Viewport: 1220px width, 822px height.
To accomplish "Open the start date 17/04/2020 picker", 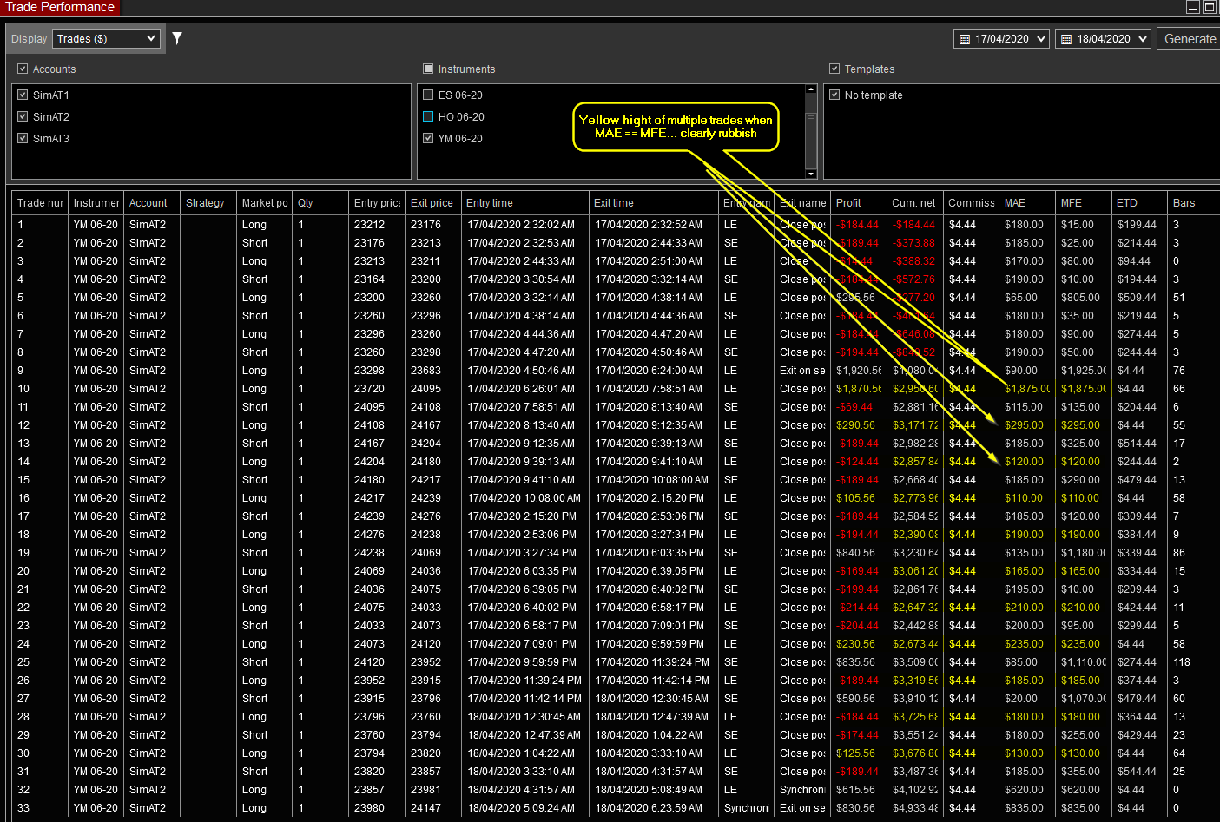I will click(1003, 39).
